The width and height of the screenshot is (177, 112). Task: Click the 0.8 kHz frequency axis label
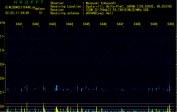pyautogui.click(x=2, y=78)
